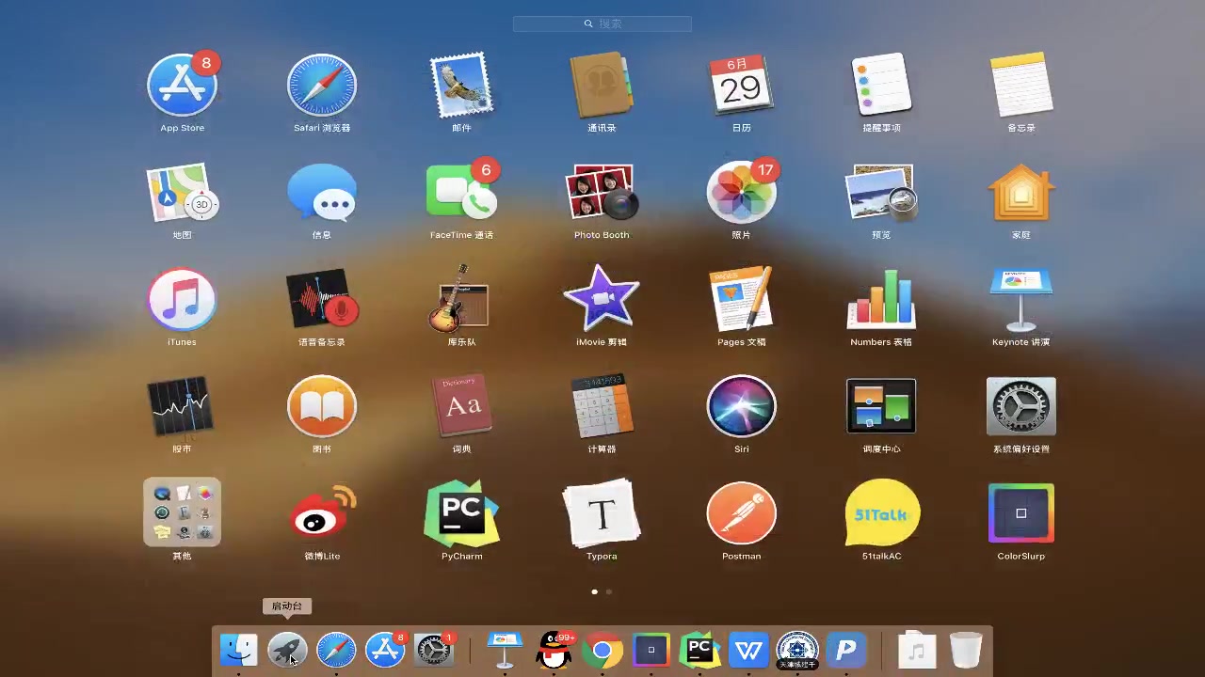Open App Store icon in the Dock
The height and width of the screenshot is (677, 1205).
coord(385,650)
